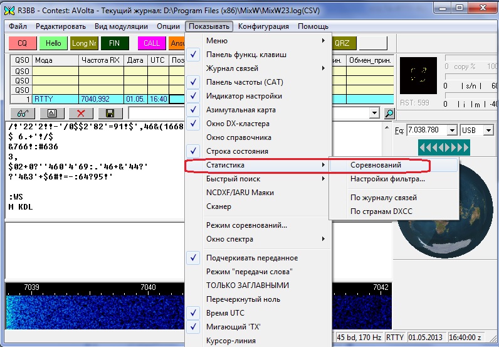Click the floppy disk save QSO icon
Viewport: 499px width, 347px height.
[x=110, y=114]
